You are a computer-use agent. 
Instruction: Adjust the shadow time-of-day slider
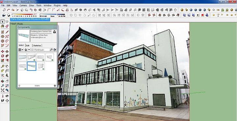52,15
